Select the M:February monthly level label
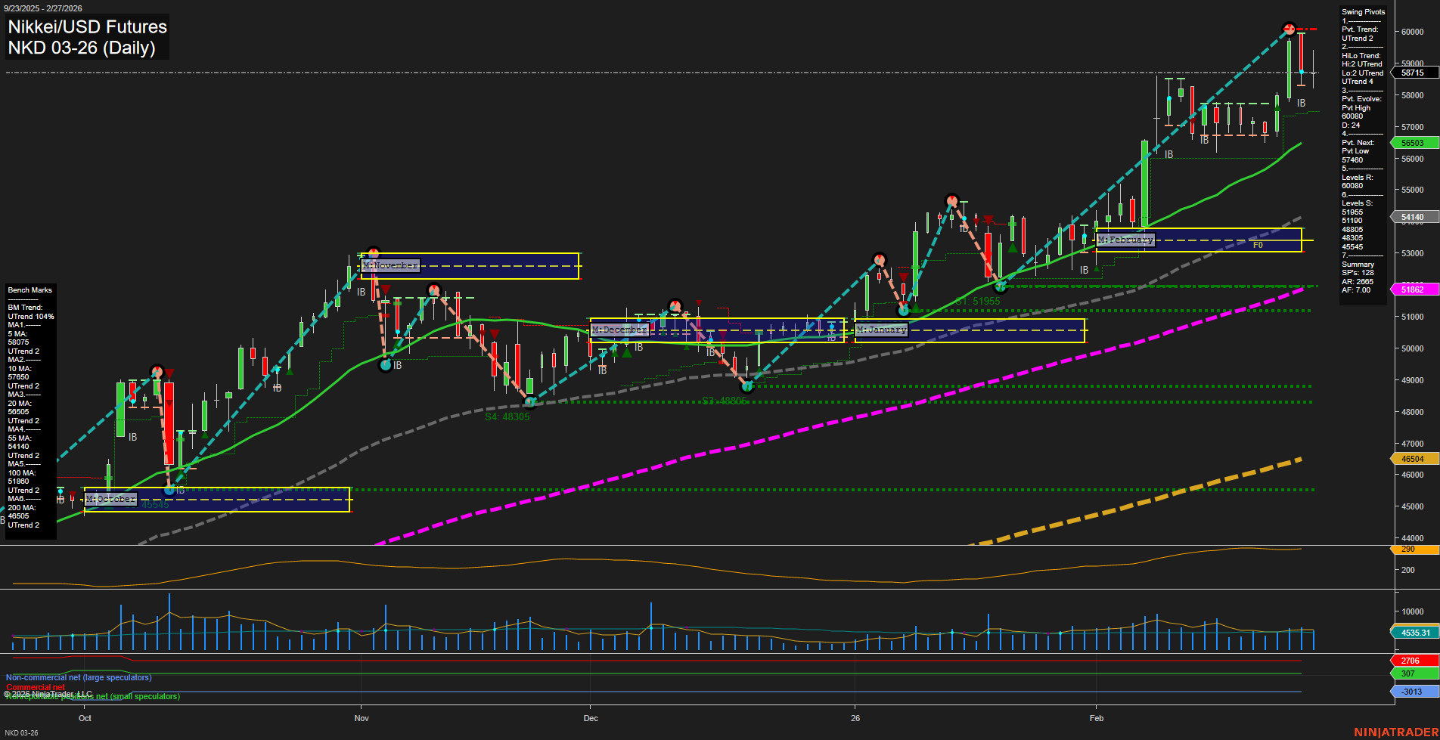The image size is (1440, 740). point(1126,239)
